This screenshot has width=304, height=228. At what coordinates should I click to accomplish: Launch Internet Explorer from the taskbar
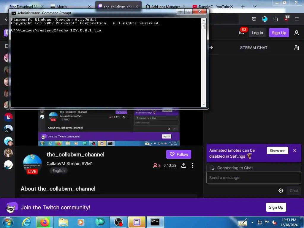(26, 222)
